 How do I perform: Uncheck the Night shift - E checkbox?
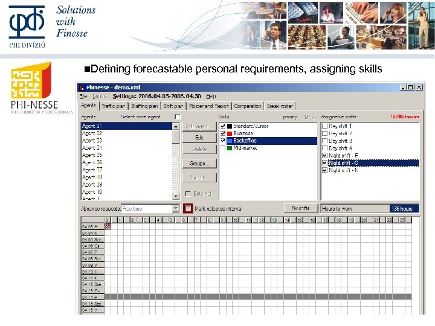[x=324, y=156]
